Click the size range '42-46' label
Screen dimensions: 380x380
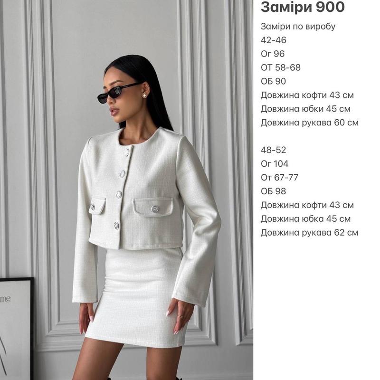[274, 40]
